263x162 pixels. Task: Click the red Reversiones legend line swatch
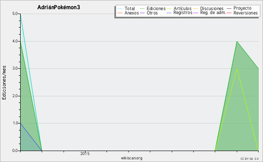click(229, 13)
